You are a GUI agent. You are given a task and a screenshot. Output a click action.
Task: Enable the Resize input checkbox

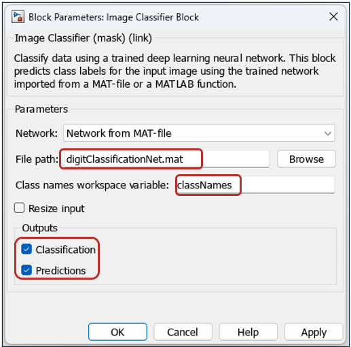(20, 208)
